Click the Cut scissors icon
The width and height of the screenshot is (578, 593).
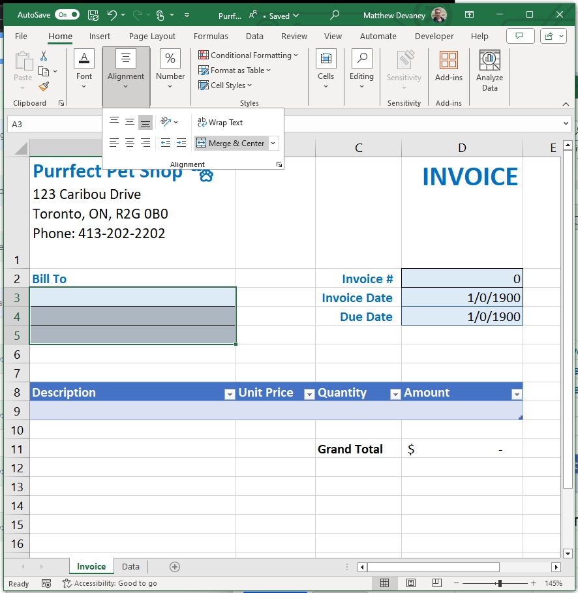click(x=44, y=56)
